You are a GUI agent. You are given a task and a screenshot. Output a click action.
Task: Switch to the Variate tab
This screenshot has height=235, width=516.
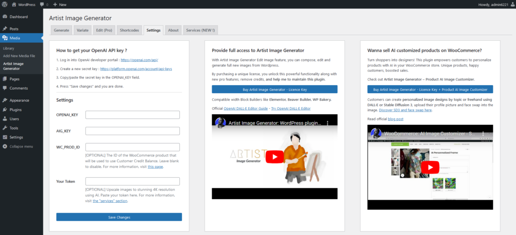point(83,30)
